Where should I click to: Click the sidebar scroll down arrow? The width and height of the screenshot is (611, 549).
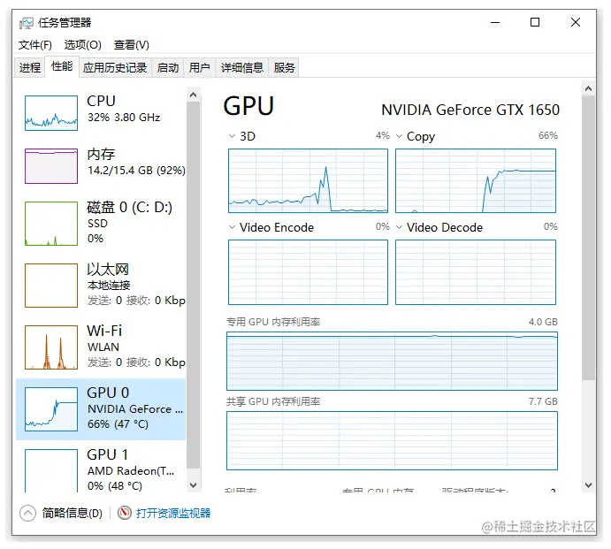pyautogui.click(x=193, y=485)
